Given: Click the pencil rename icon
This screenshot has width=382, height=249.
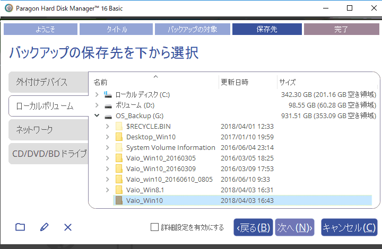Looking at the screenshot, I should pyautogui.click(x=44, y=227).
